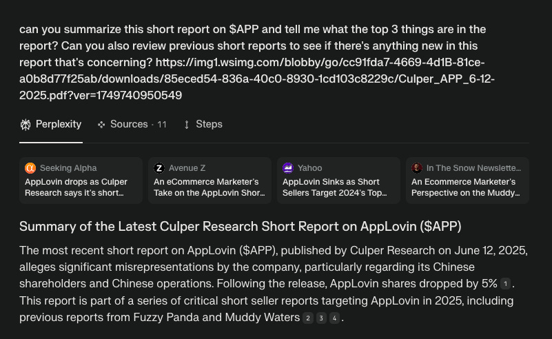Viewport: 552px width, 339px height.
Task: Open citation 2 after Muddy Waters
Action: (308, 318)
